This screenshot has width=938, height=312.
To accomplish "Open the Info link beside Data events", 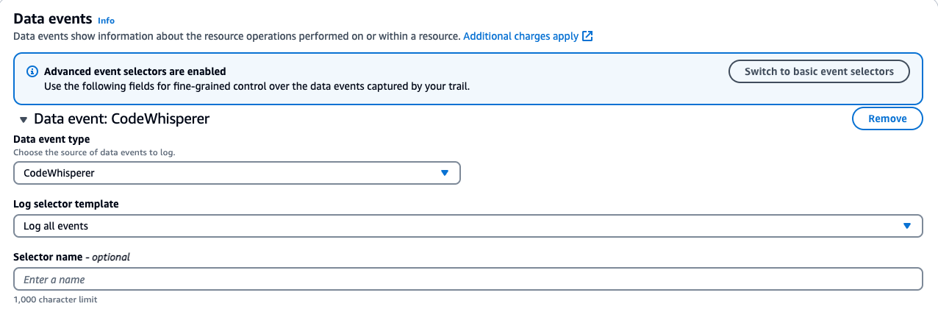I will click(x=106, y=21).
